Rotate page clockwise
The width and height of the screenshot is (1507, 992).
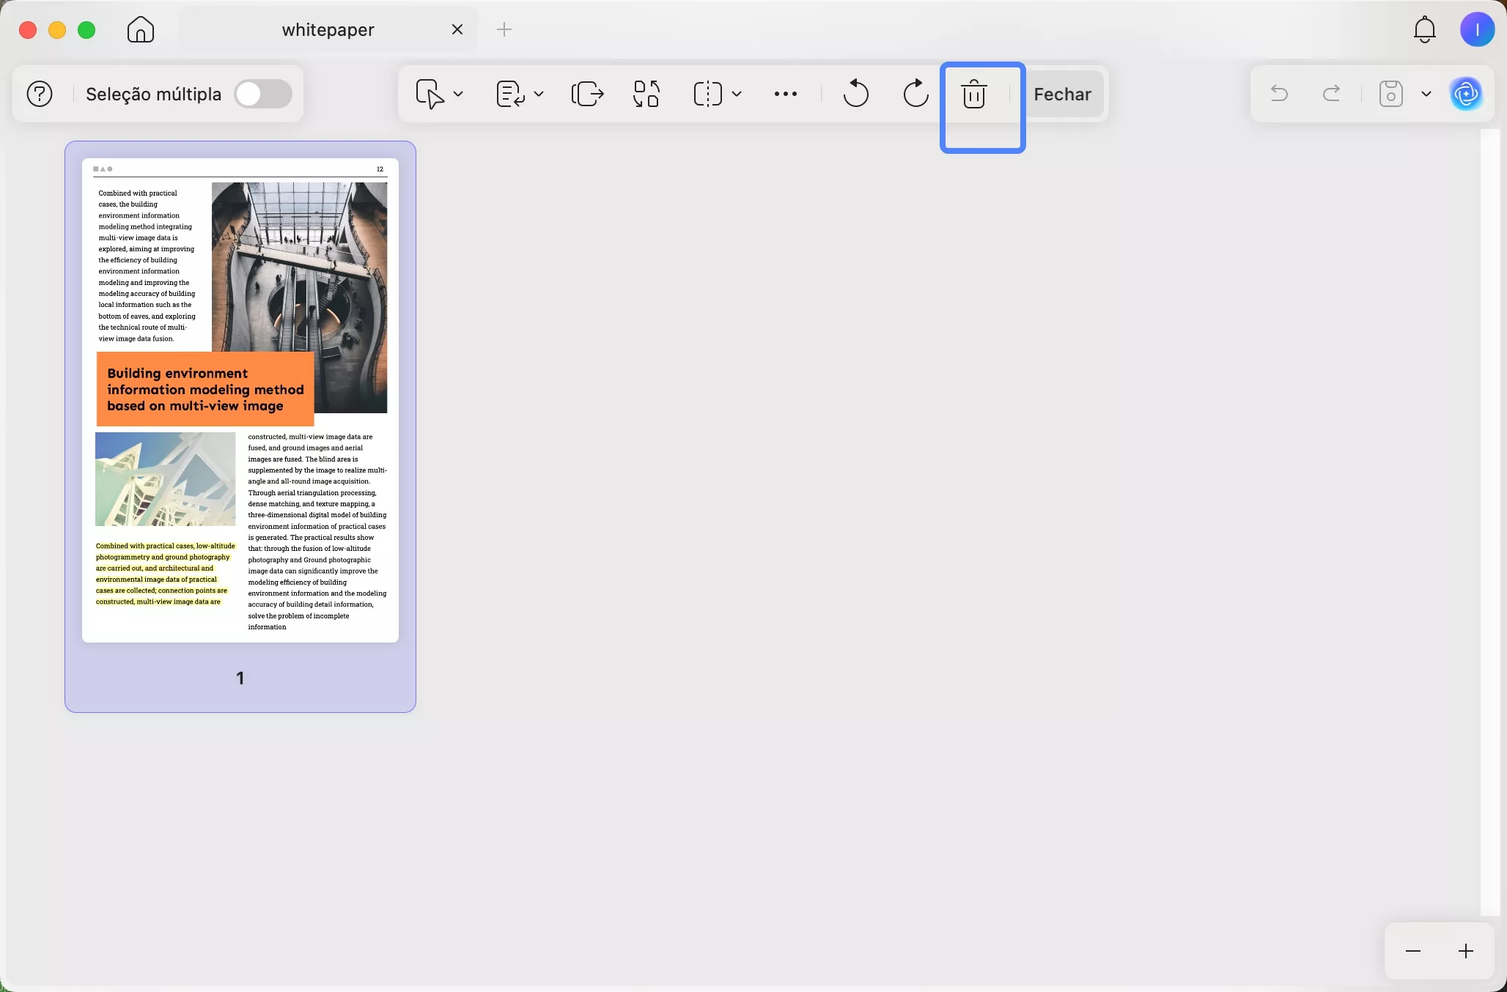[915, 94]
